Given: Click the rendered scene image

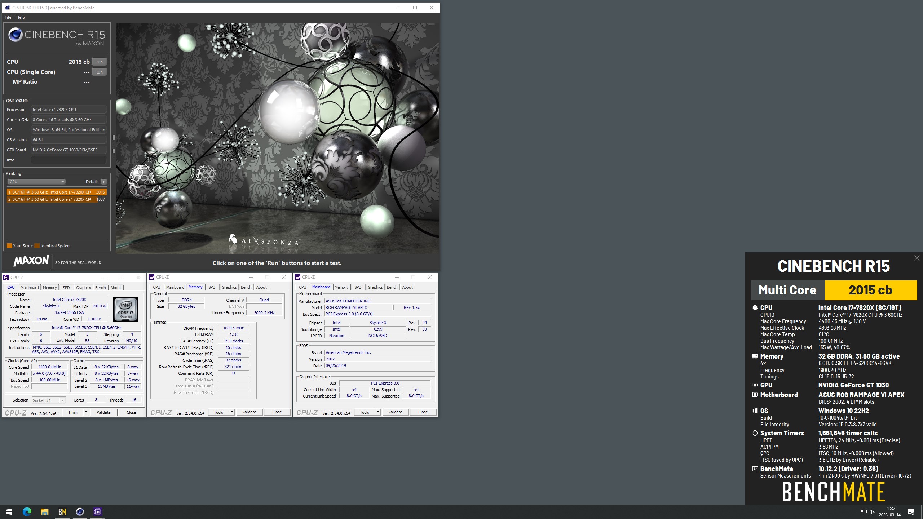Looking at the screenshot, I should coord(277,138).
